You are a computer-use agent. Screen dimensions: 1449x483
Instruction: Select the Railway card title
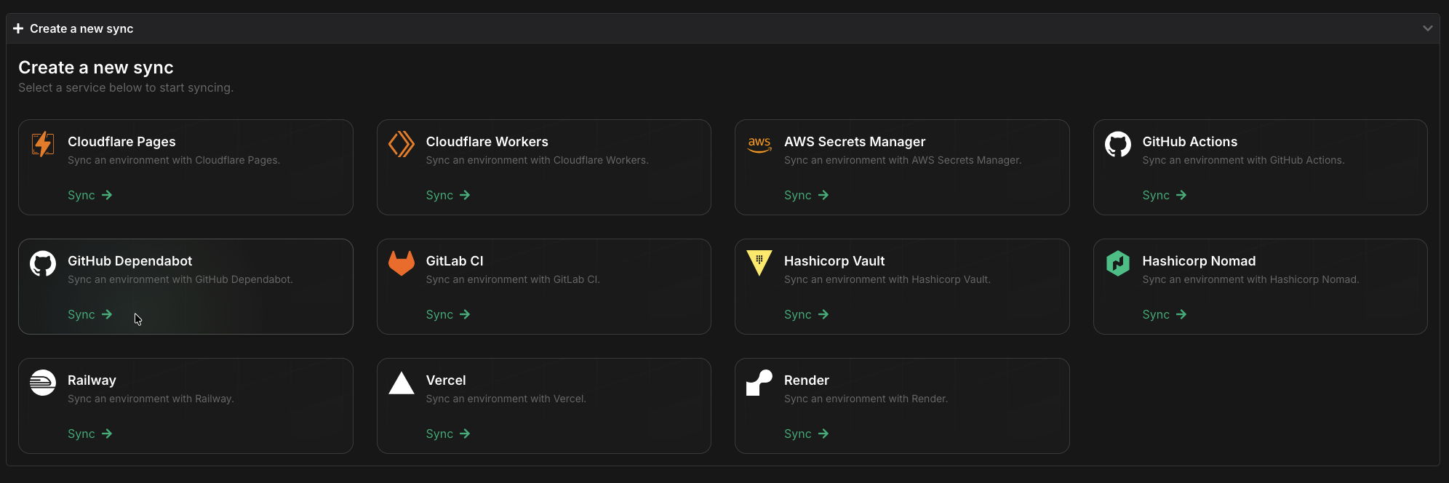pos(92,380)
